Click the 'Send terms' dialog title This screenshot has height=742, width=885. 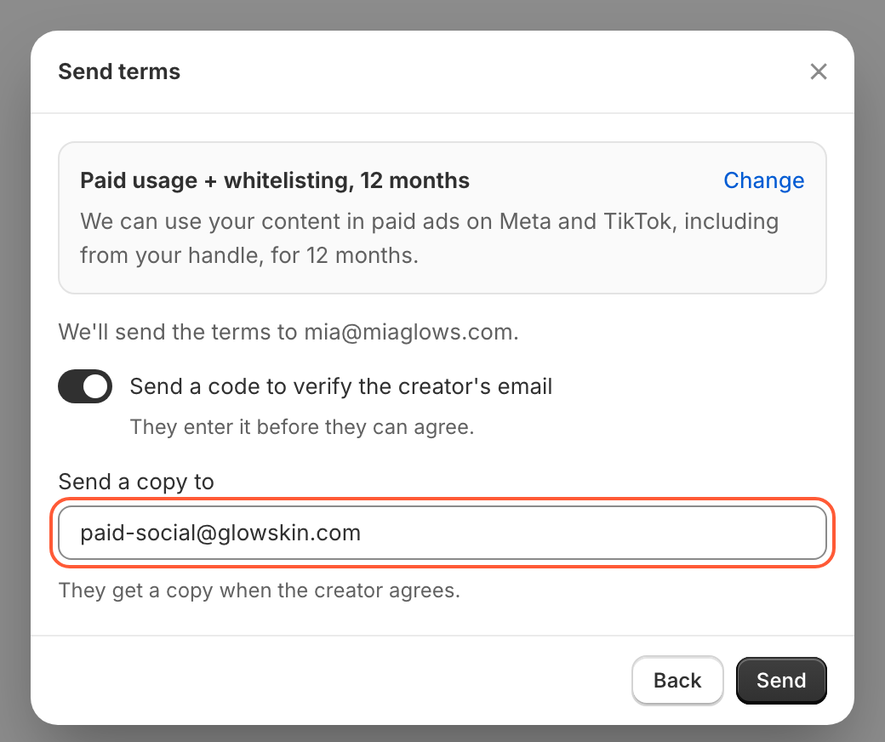[119, 71]
